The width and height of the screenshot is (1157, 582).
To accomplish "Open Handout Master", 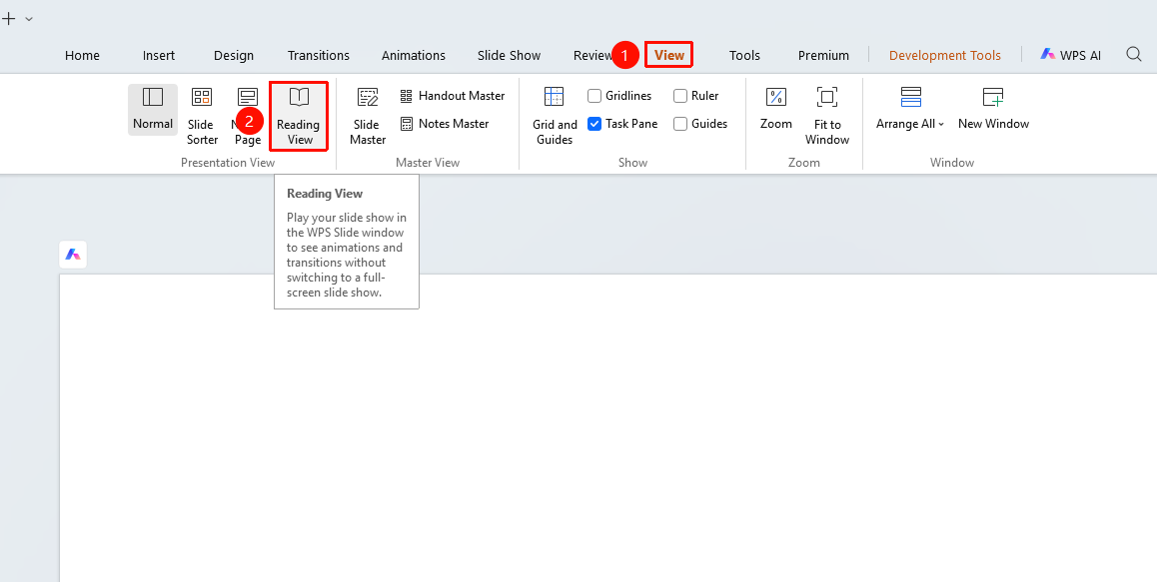I will (x=453, y=96).
